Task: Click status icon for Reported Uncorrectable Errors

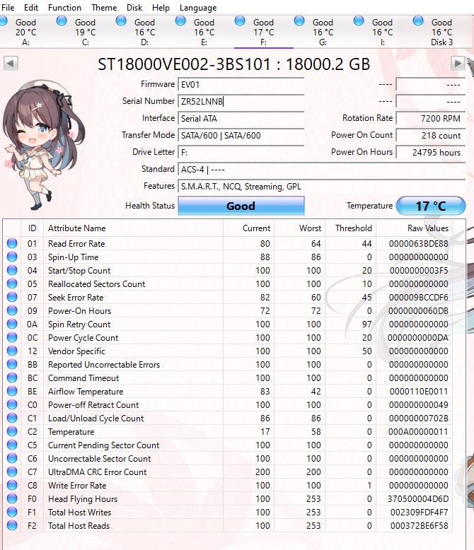Action: (x=12, y=365)
